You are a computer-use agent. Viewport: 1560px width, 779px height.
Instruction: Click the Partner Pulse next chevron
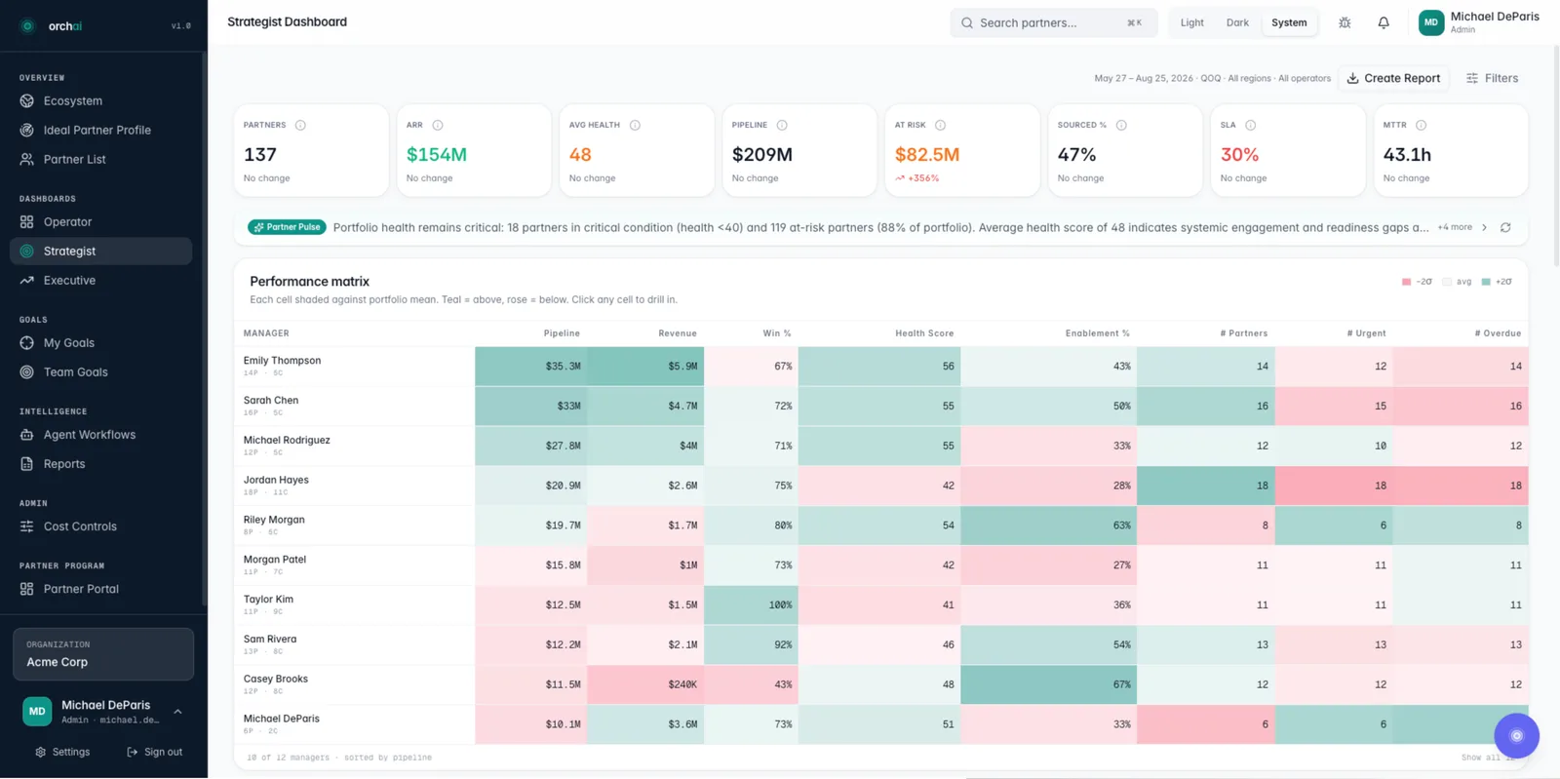click(x=1485, y=227)
